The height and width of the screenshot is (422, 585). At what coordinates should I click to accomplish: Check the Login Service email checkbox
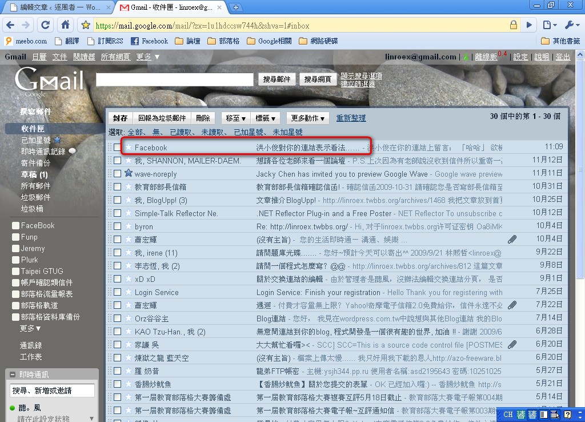tap(118, 292)
